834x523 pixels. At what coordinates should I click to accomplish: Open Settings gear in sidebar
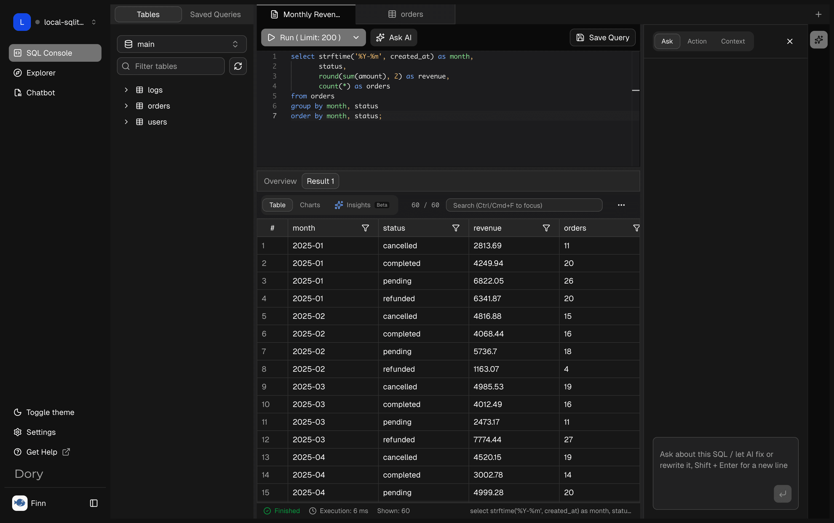coord(18,432)
